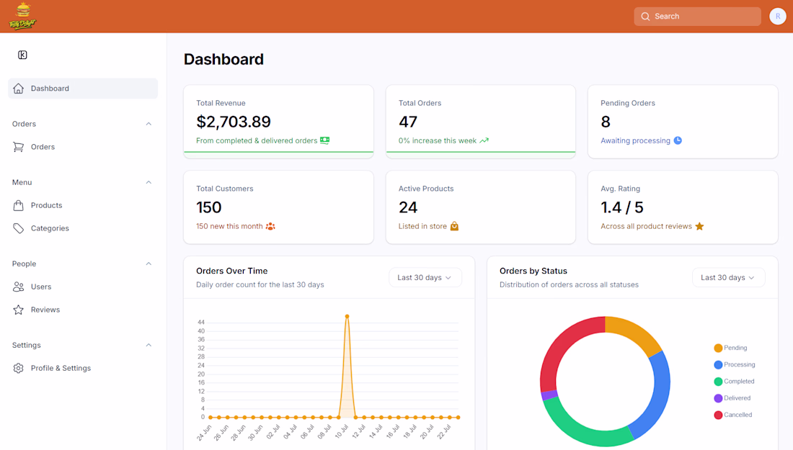Click the people icon beside 150 new this month
Screen dimensions: 793x450
pyautogui.click(x=270, y=226)
